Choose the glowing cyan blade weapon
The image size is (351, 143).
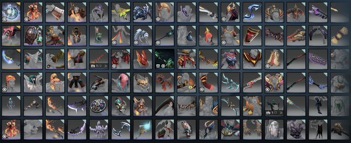coord(143,129)
